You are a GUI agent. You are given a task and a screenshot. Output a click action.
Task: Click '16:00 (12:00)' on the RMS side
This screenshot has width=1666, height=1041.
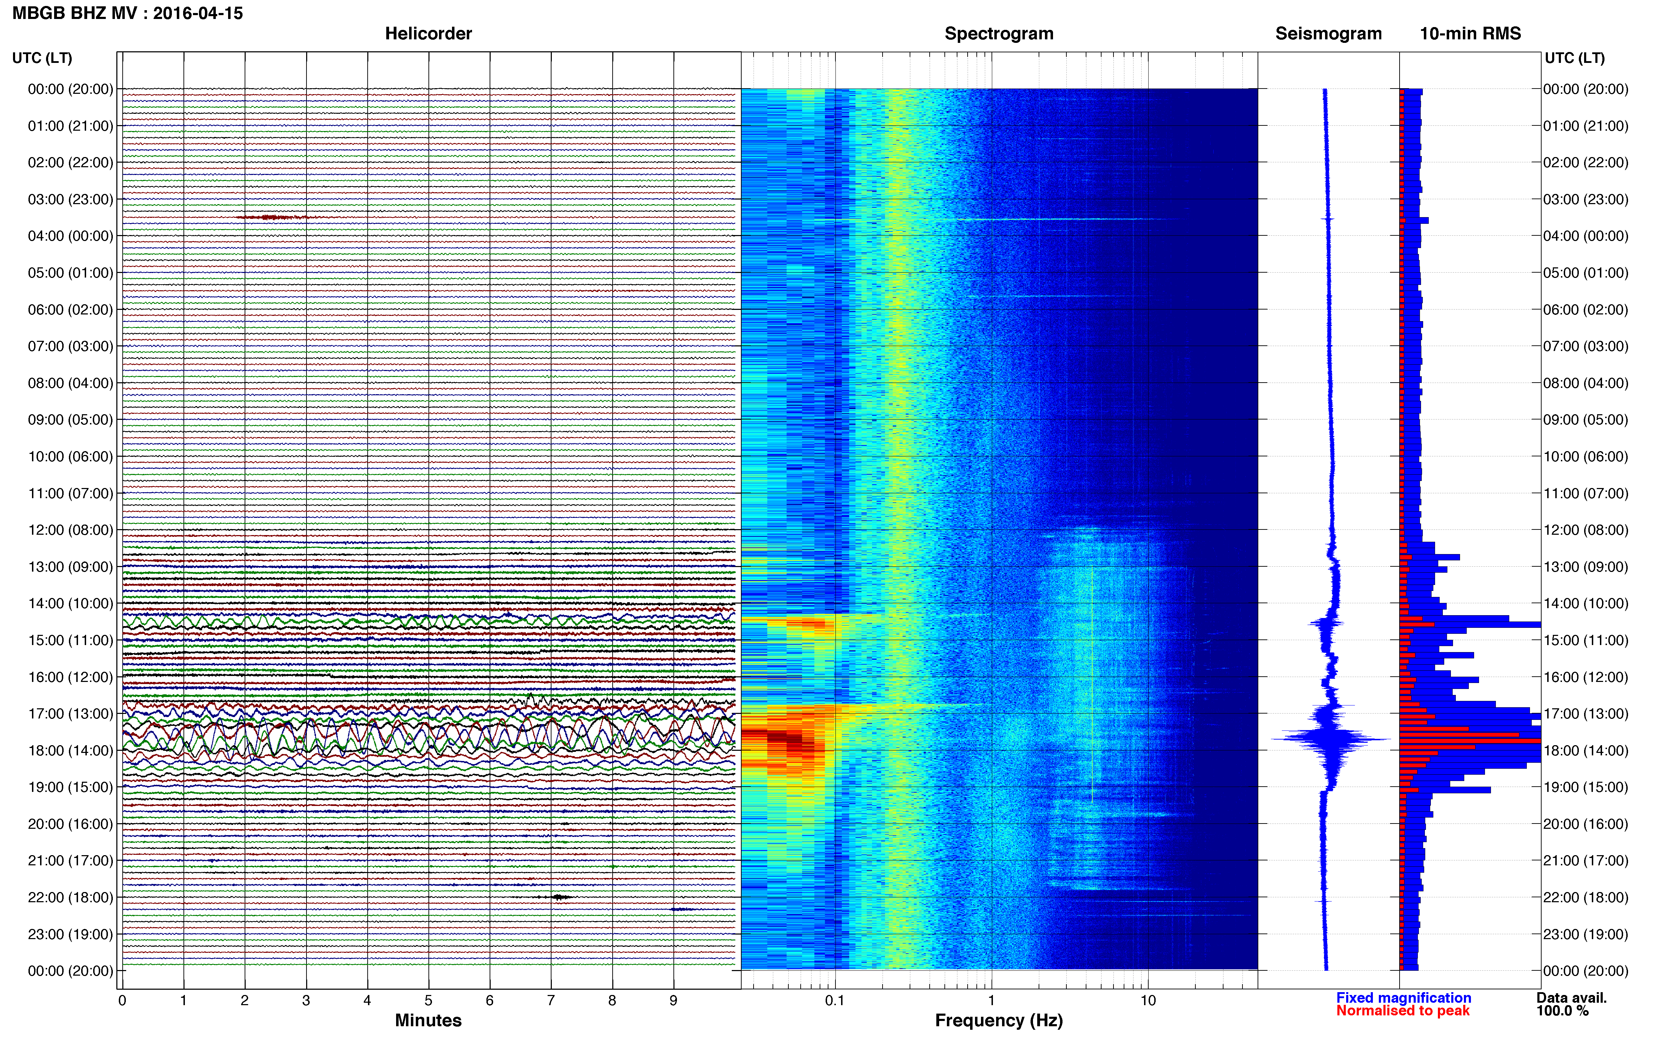pos(1586,677)
